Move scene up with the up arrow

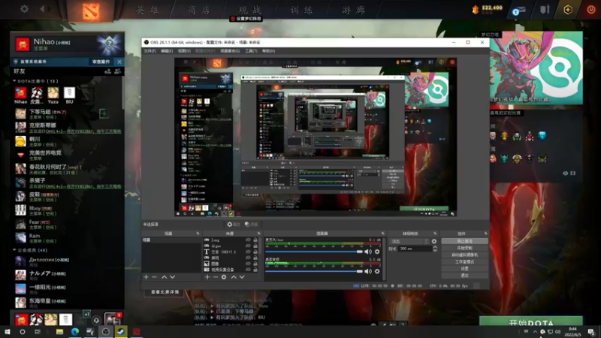[x=164, y=277]
